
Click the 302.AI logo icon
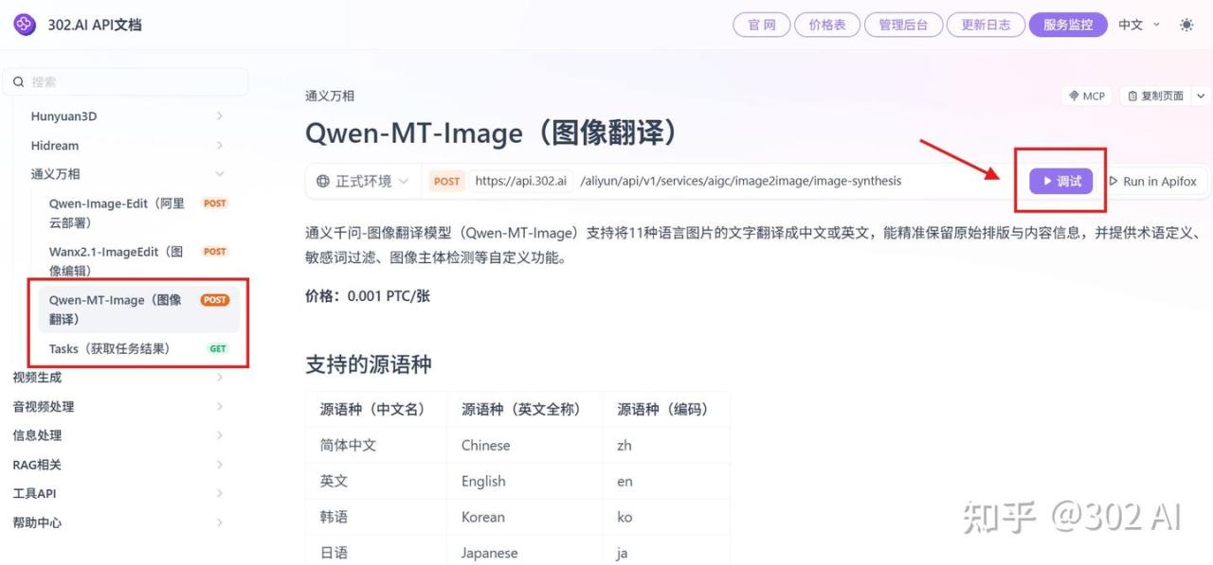[25, 25]
